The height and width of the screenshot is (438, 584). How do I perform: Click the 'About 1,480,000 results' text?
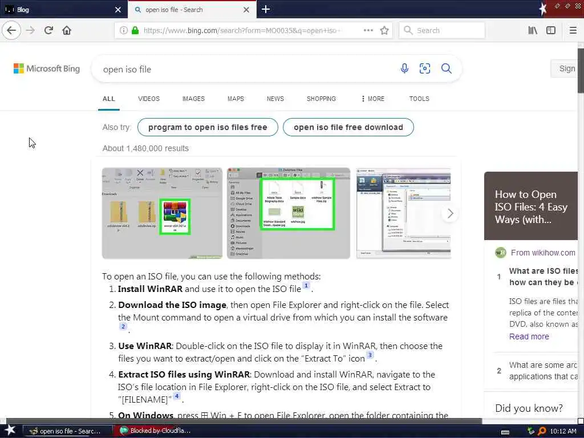click(x=145, y=148)
